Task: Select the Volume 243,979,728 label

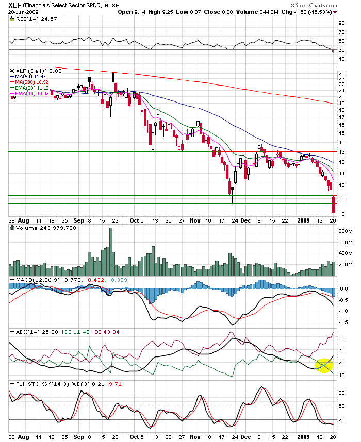Action: point(46,228)
